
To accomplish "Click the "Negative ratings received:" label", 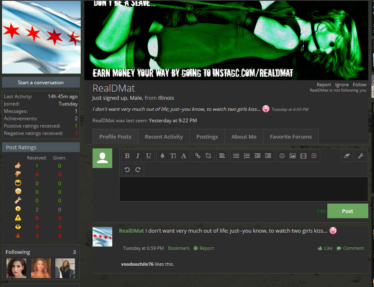I will [x=34, y=133].
